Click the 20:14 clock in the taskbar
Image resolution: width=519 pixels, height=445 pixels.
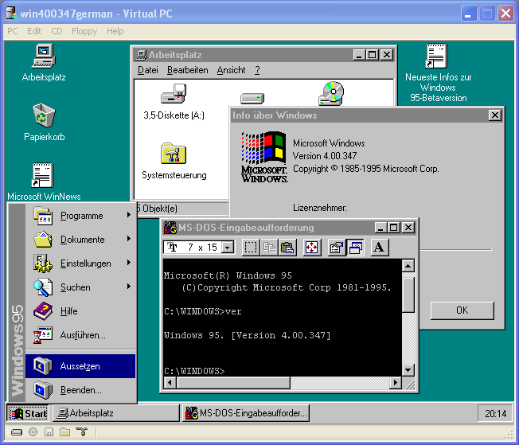click(495, 413)
